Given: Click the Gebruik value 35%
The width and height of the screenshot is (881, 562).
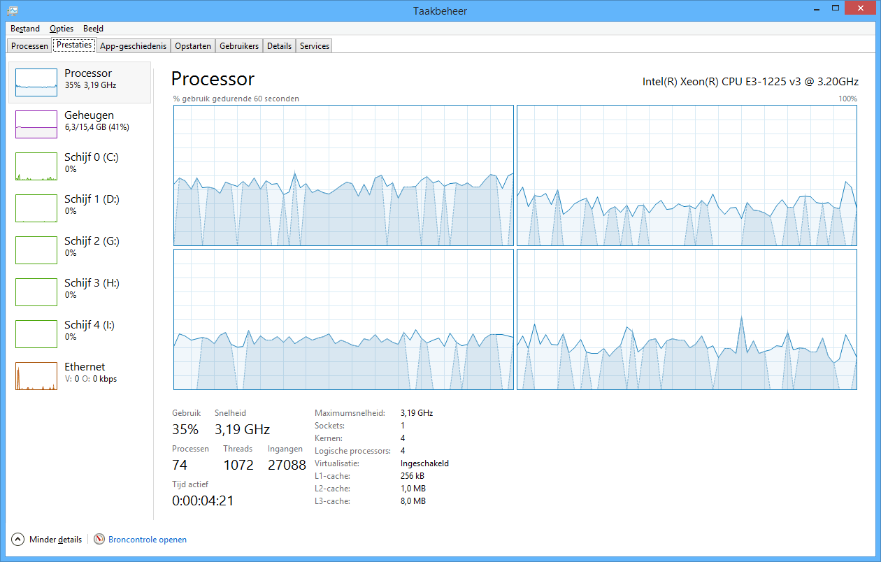Looking at the screenshot, I should 185,429.
